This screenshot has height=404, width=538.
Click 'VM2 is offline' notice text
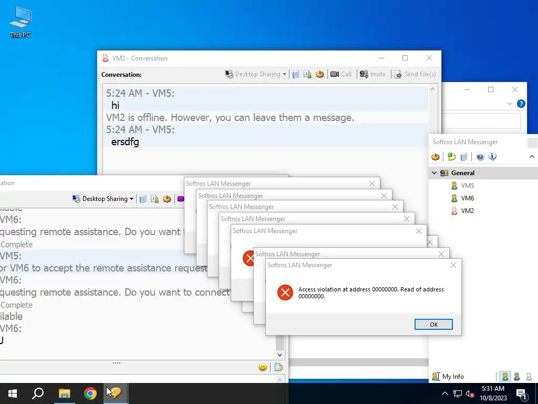click(x=230, y=117)
